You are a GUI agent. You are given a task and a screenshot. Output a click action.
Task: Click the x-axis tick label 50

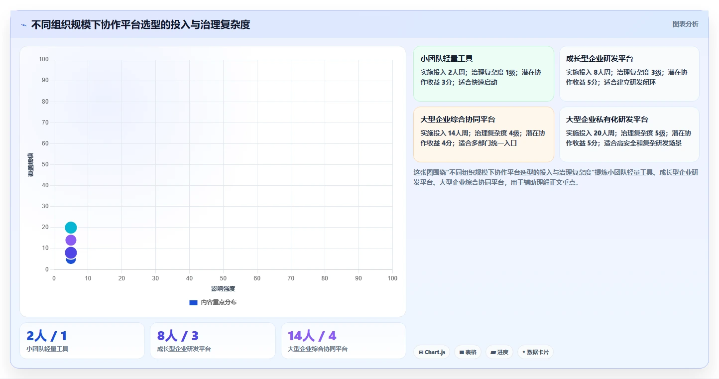[x=223, y=278]
